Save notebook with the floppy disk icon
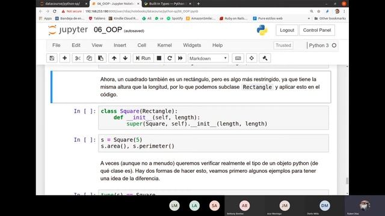This screenshot has height=216, width=385. click(x=52, y=58)
